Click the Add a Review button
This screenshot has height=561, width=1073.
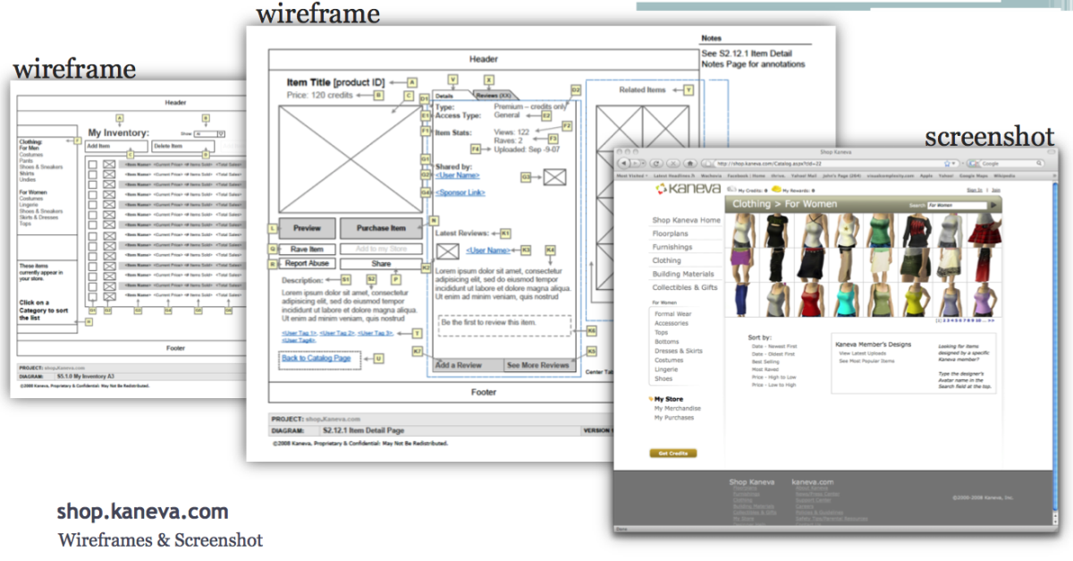[x=469, y=365]
